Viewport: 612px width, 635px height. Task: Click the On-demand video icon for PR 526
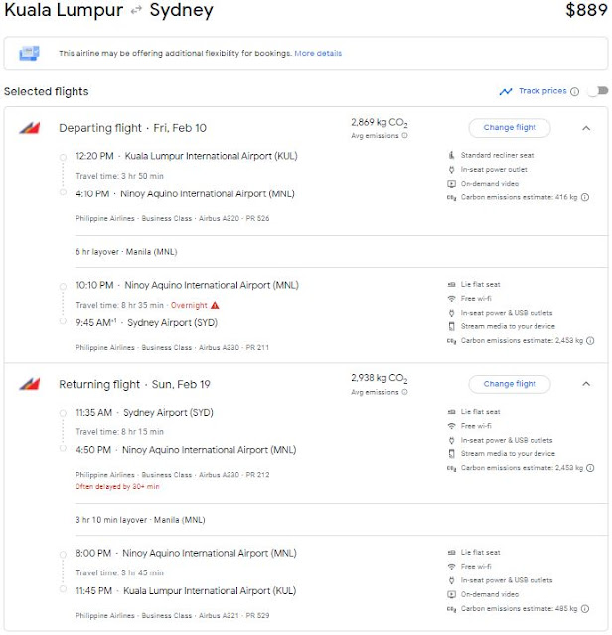[451, 184]
